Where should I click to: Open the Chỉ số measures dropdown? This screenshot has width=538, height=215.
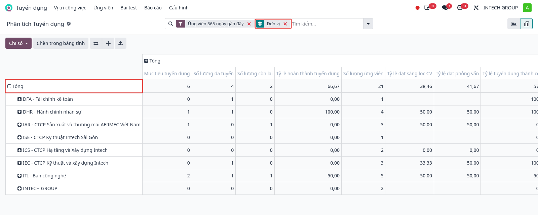(18, 43)
